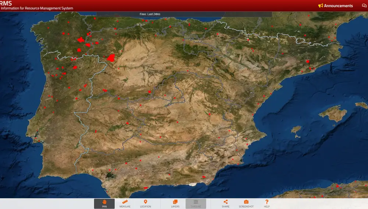Open Announcements
Viewport: 368px width, 209px height.
pyautogui.click(x=336, y=6)
